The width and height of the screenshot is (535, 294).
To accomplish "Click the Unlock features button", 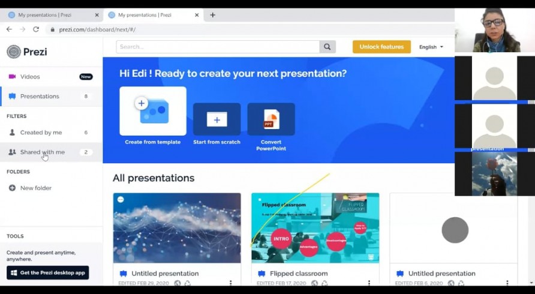I will pos(381,47).
